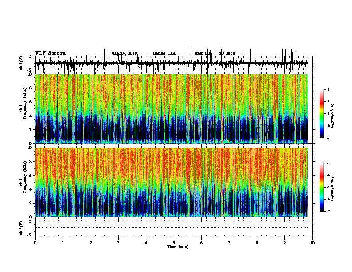The height and width of the screenshot is (272, 352).
Task: Click time-axis tick label "5"
Action: 174,243
